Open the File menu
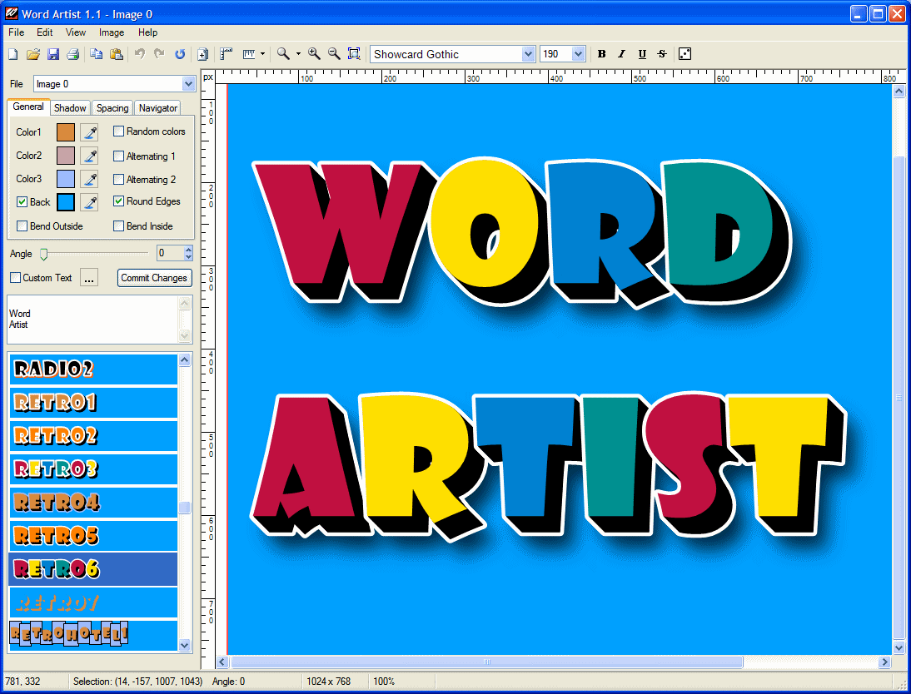 coord(17,32)
